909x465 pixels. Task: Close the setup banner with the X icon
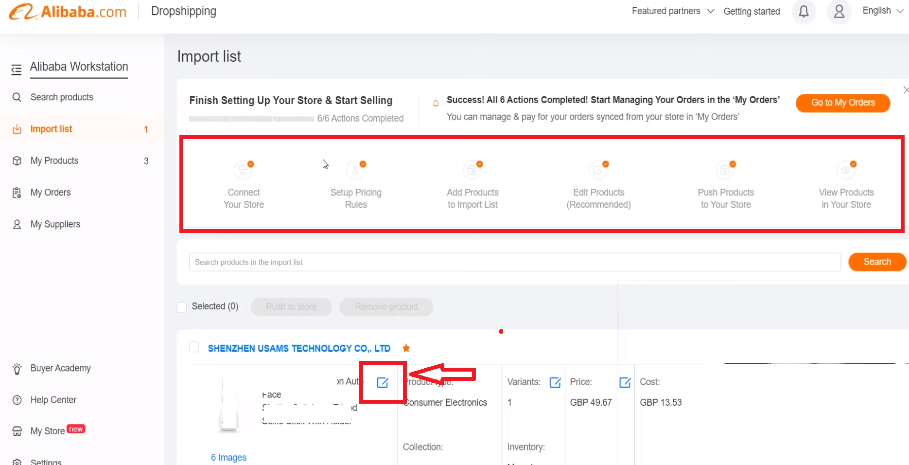(x=906, y=90)
